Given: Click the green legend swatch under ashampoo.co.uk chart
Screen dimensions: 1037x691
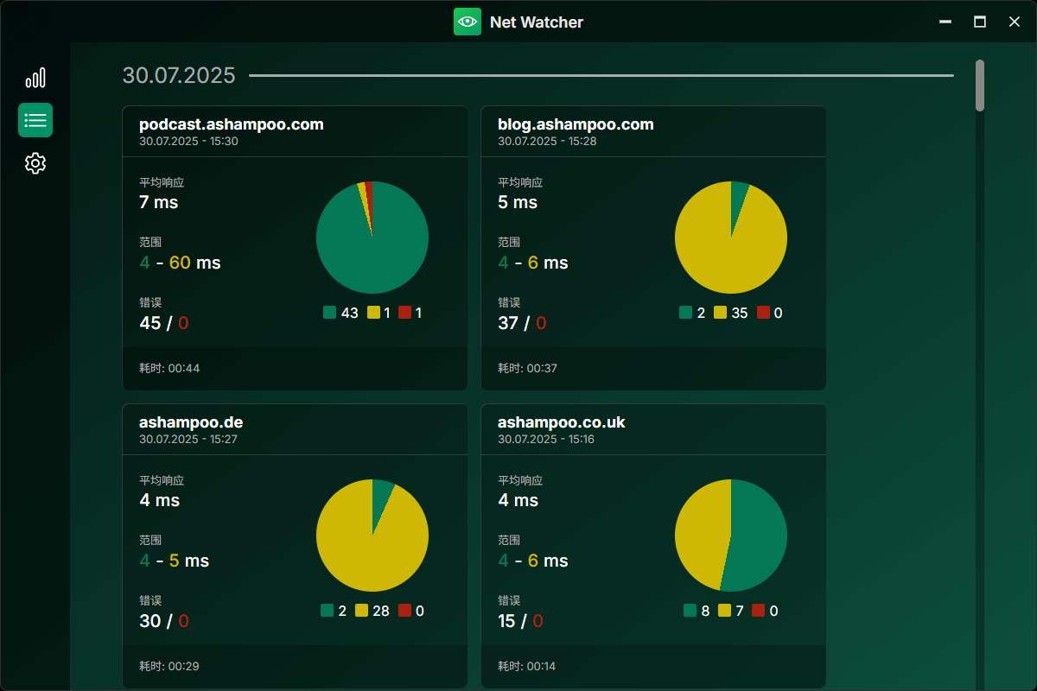Looking at the screenshot, I should click(x=689, y=610).
